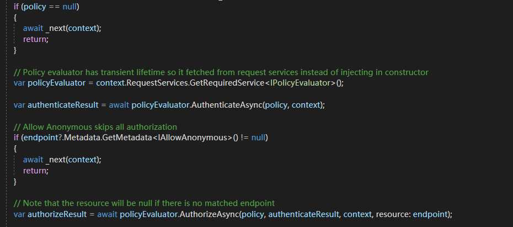Click "return;" inside the IAllowAnonymous if block
The height and width of the screenshot is (227, 513).
[36, 171]
